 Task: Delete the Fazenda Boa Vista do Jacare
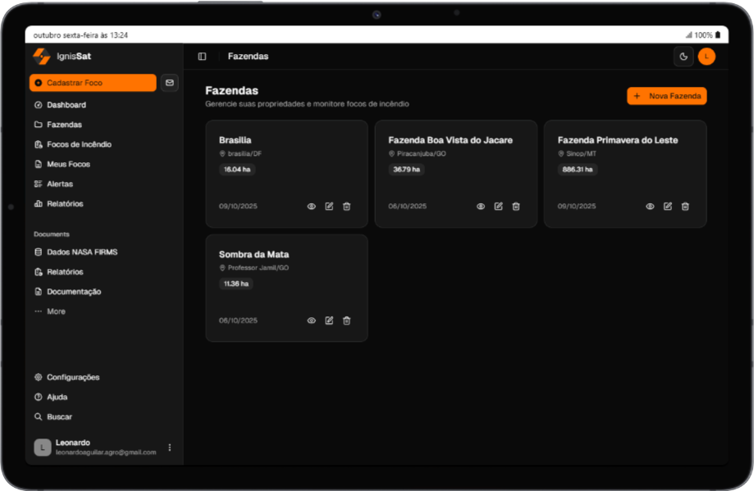516,207
